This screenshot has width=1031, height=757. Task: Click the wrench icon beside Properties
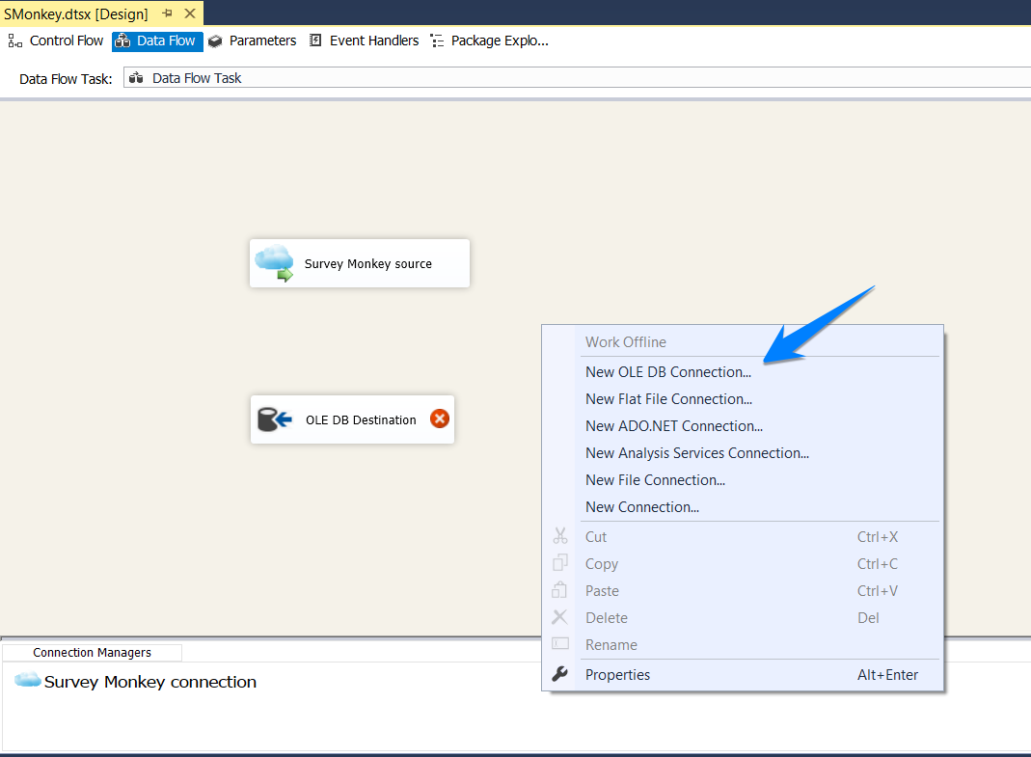tap(559, 674)
